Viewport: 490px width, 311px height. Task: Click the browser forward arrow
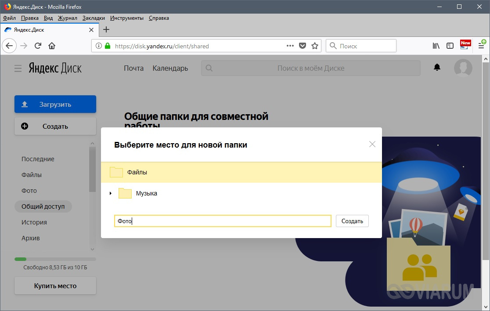pos(24,46)
